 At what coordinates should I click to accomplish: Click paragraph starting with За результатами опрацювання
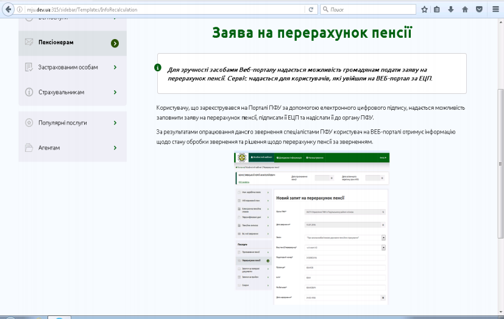pos(306,137)
